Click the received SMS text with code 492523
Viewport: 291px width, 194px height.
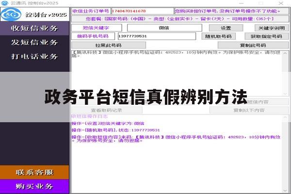(177, 54)
